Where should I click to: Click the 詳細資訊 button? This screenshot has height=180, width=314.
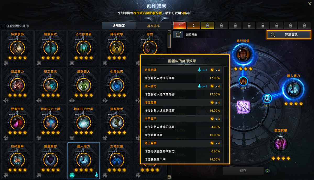click(x=289, y=35)
